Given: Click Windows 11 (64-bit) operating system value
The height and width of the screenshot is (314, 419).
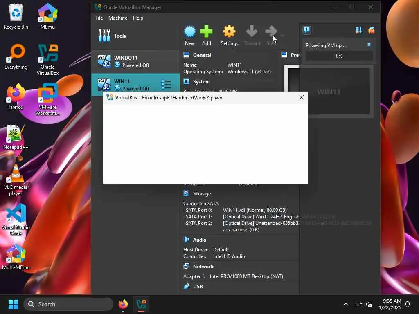Looking at the screenshot, I should click(x=249, y=72).
